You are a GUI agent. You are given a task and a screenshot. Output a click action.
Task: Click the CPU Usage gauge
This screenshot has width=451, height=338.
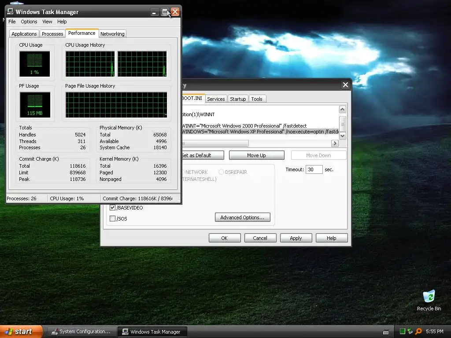[34, 64]
